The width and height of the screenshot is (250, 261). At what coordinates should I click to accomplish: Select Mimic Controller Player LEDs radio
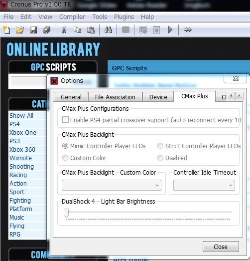click(65, 146)
